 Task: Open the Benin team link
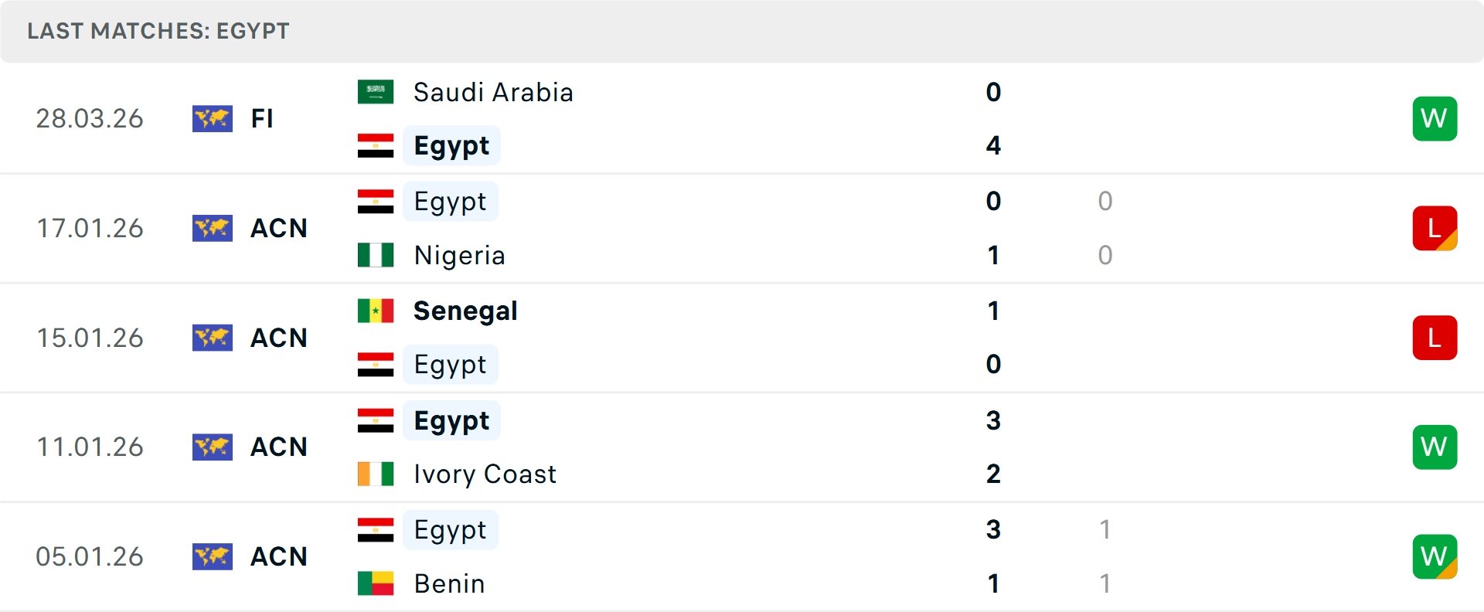tap(449, 583)
